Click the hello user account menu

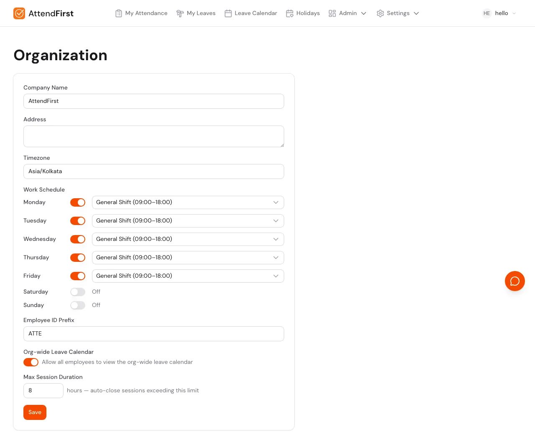pyautogui.click(x=499, y=13)
